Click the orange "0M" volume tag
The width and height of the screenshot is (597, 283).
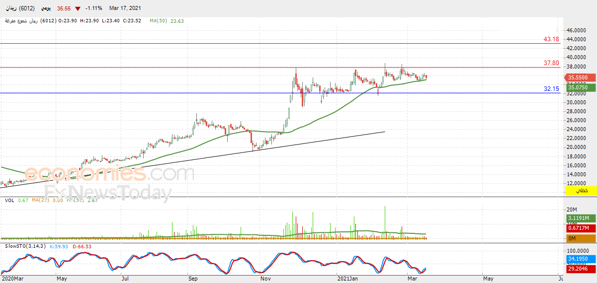pos(581,238)
